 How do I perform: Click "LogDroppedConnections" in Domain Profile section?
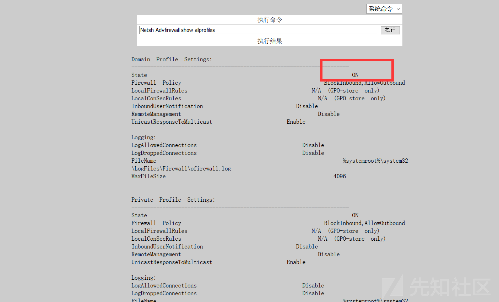(x=164, y=153)
